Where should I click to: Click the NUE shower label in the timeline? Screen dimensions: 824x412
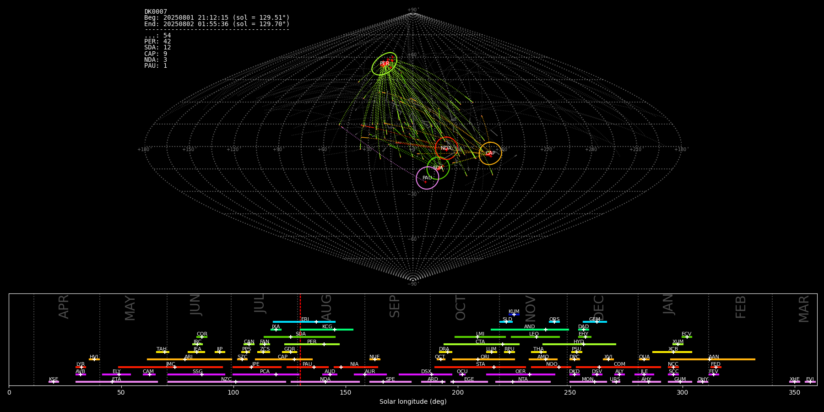coord(374,357)
